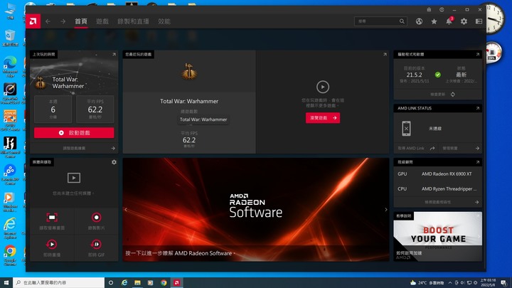Click the take screenshot capture icon
The height and width of the screenshot is (288, 512).
pyautogui.click(x=52, y=218)
